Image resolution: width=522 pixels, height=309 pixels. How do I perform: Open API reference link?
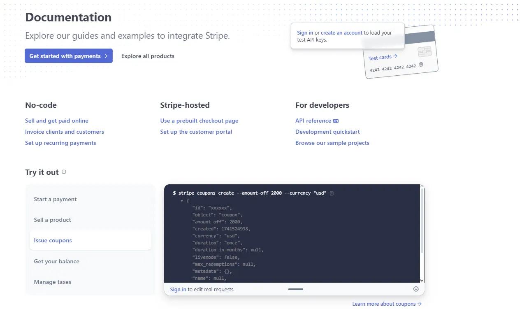tap(313, 121)
